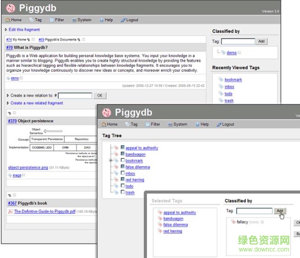The image size is (300, 258).
Task: Click tag icon beside bookmark in Tag Tree
Action: tap(116, 160)
